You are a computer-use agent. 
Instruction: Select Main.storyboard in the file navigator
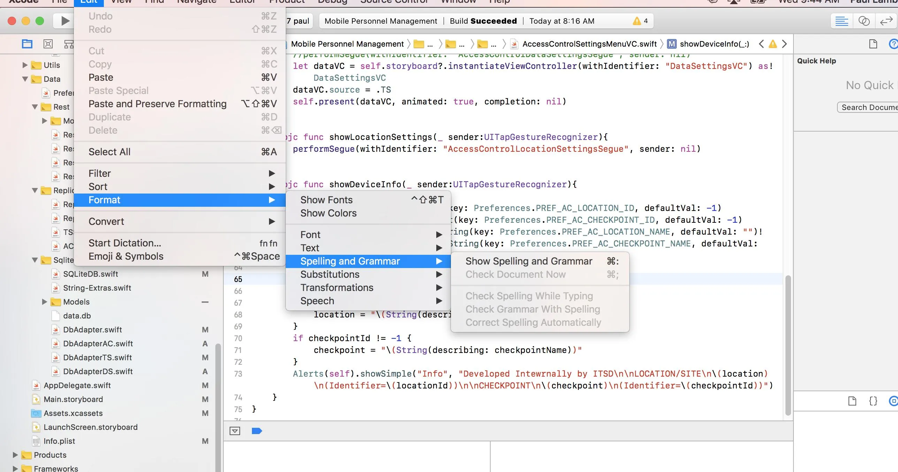(x=73, y=399)
